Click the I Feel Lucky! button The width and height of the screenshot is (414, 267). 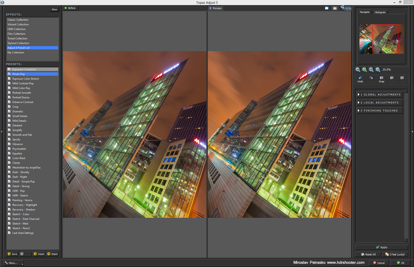click(395, 254)
